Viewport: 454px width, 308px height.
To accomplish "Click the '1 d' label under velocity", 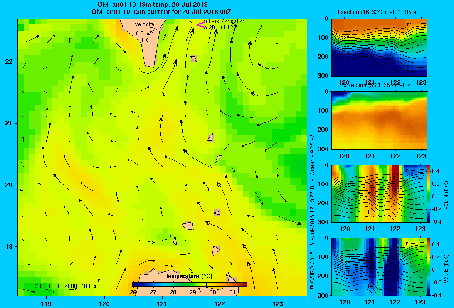I will (x=145, y=39).
